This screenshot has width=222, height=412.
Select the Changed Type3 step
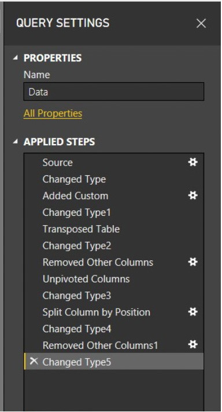pyautogui.click(x=114, y=295)
